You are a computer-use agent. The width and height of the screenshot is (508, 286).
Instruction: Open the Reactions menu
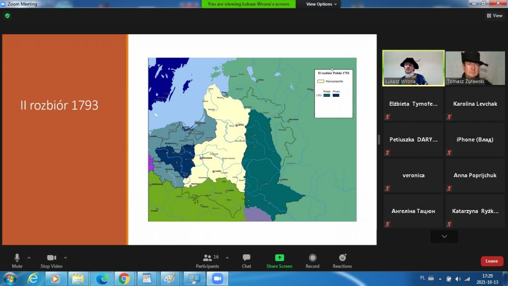tap(342, 260)
